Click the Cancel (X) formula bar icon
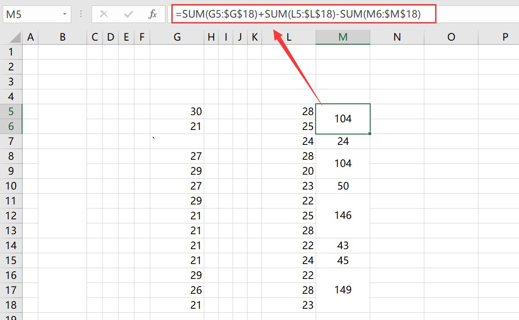This screenshot has width=519, height=320. 104,14
